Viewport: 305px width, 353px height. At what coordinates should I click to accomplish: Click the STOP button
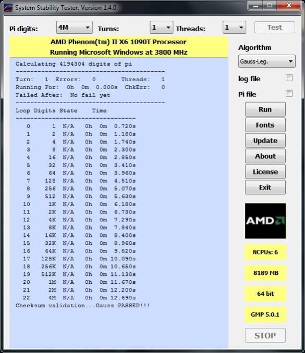pos(265,335)
